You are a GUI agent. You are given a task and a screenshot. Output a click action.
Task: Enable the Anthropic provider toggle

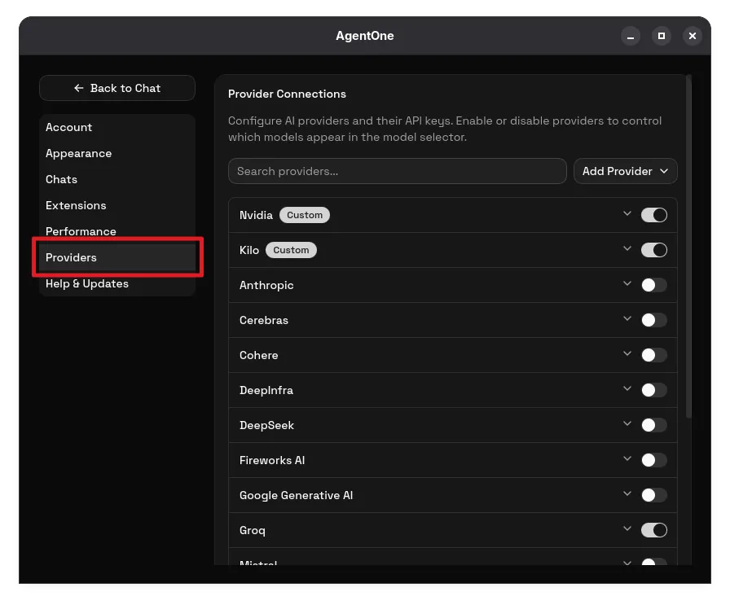click(x=654, y=285)
